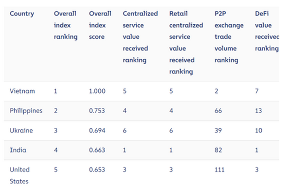
Task: Select the P2P ranking value 111
Action: (219, 170)
